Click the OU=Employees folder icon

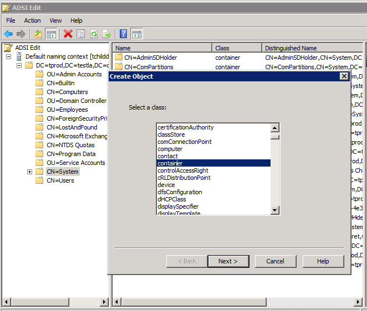click(x=39, y=110)
